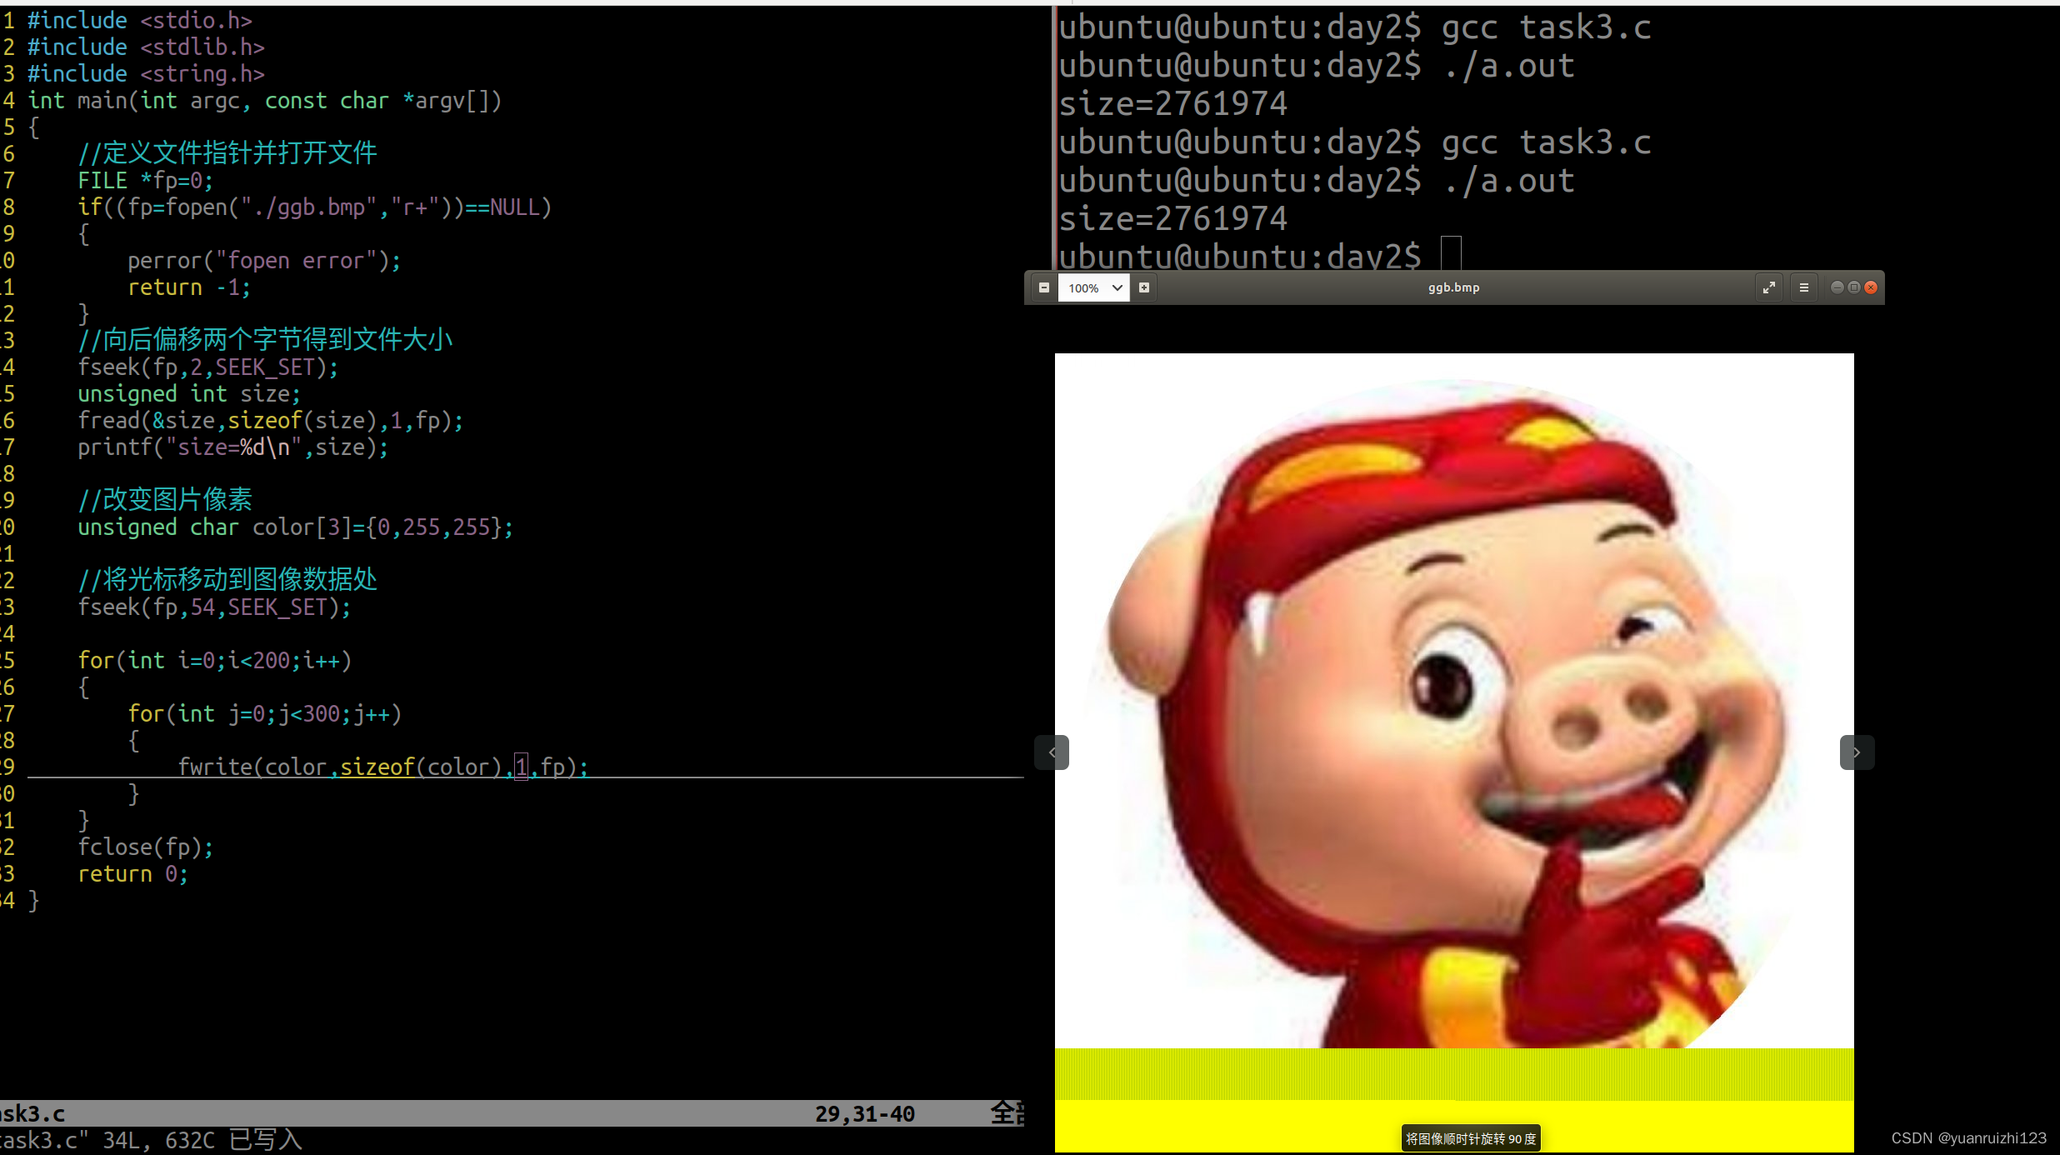Image resolution: width=2060 pixels, height=1155 pixels.
Task: Click the printf("size=%d\n",size) line
Action: [x=233, y=447]
